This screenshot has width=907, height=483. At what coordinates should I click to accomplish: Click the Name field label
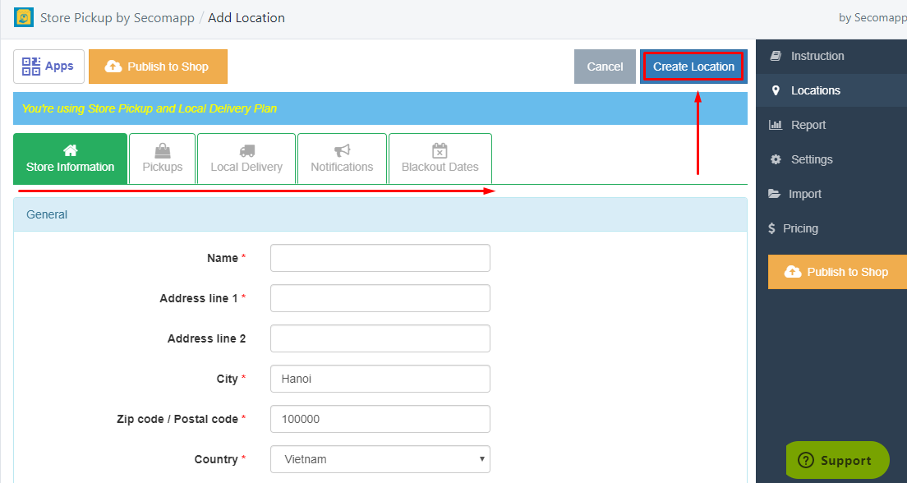(223, 258)
